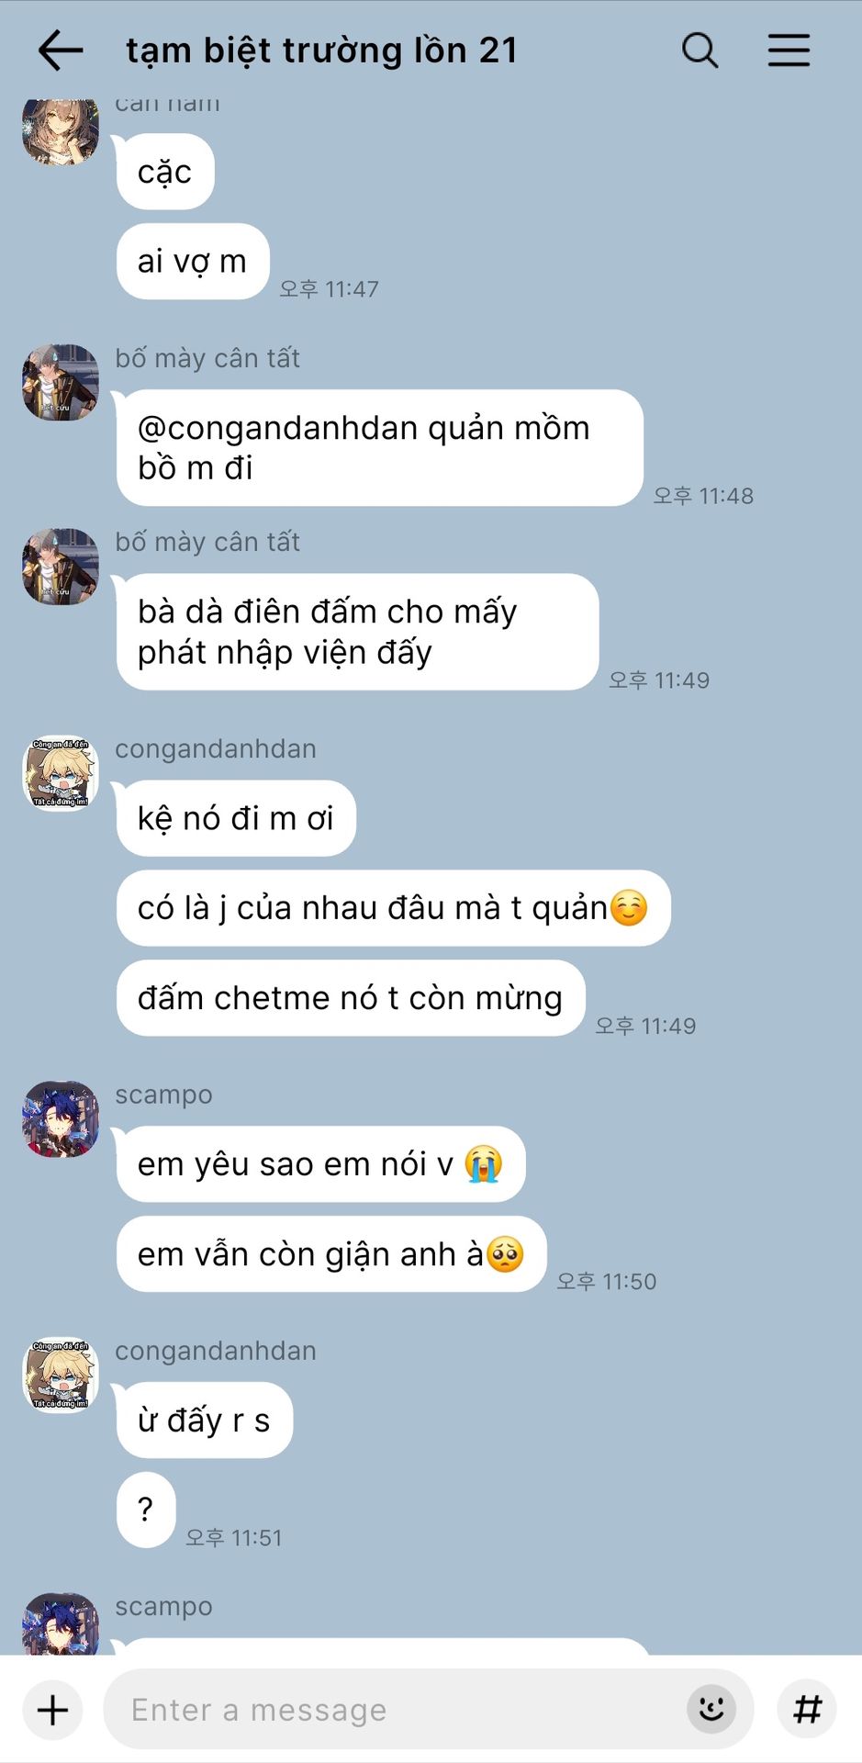Tap the back arrow icon
Screen dimensions: 862x1763
61,51
